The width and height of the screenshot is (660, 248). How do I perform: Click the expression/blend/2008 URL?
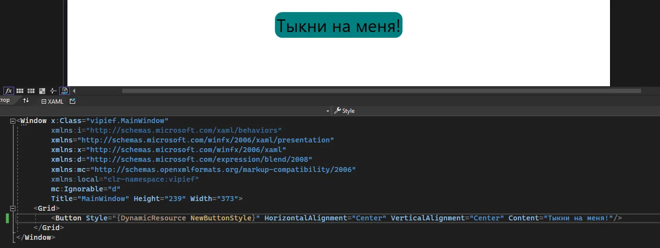click(199, 159)
